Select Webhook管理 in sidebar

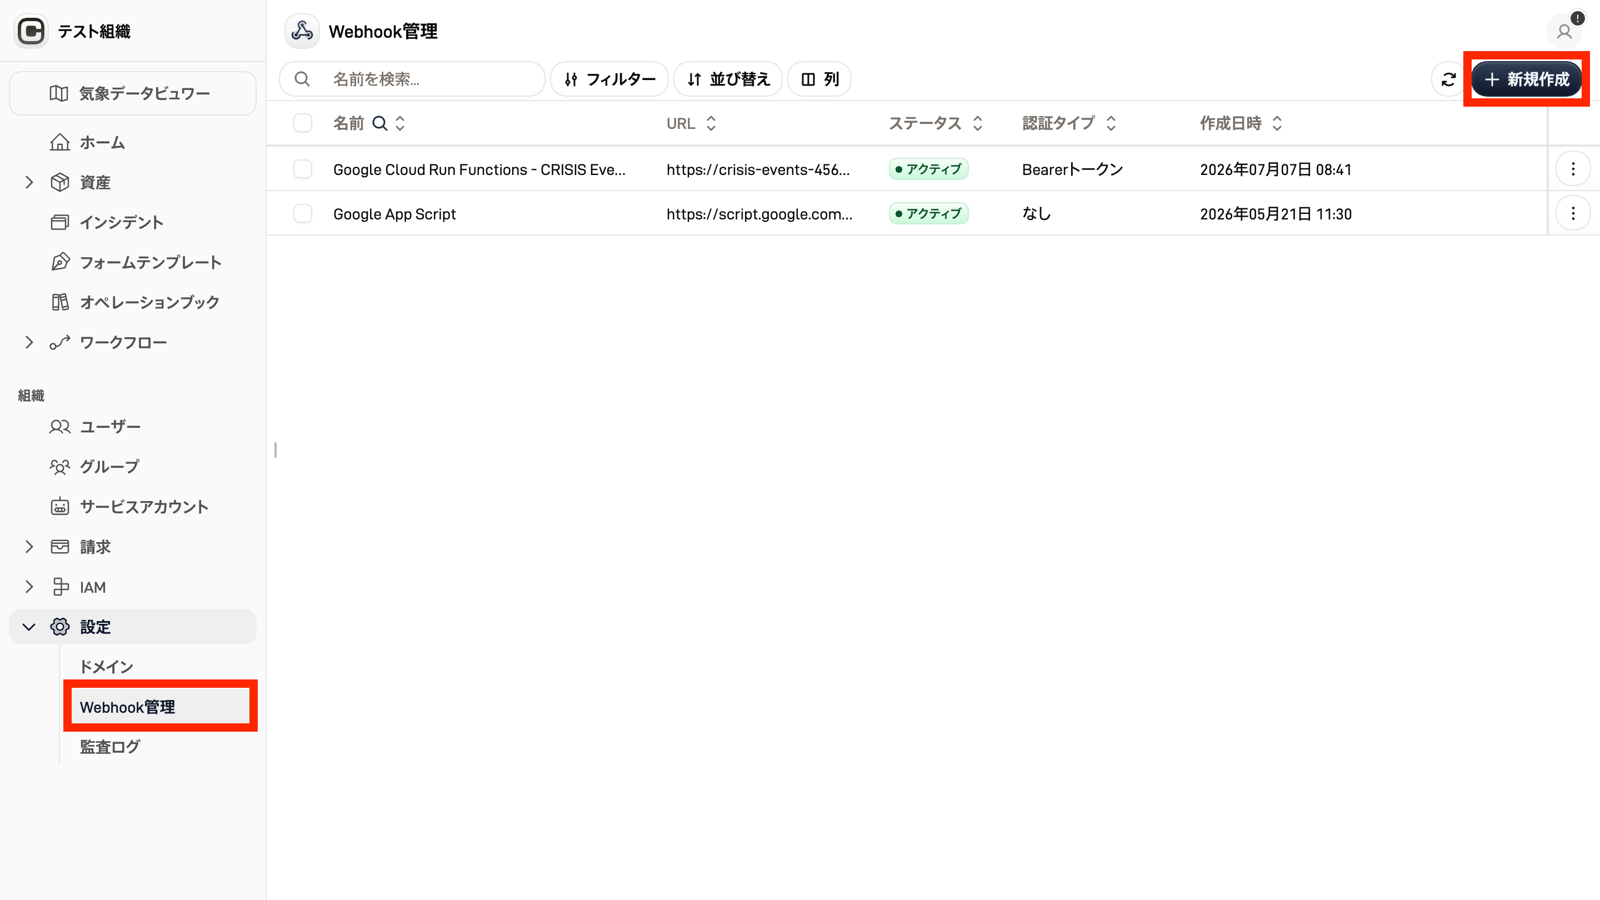pos(160,707)
